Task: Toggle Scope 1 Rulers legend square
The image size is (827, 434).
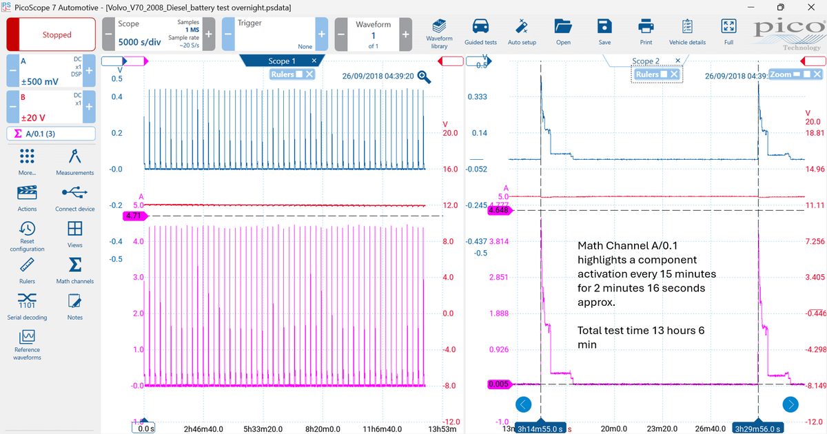Action: [x=299, y=74]
